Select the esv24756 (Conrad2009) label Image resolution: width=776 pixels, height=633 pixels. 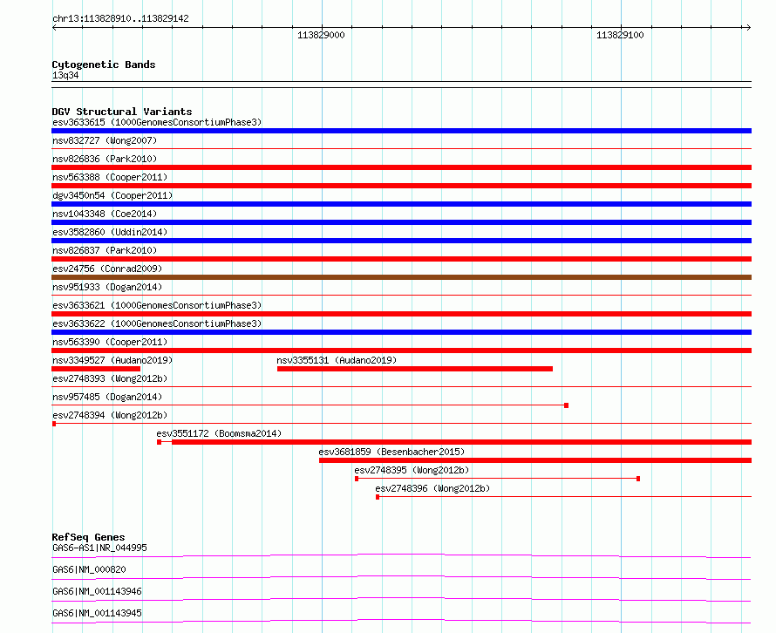pyautogui.click(x=107, y=269)
